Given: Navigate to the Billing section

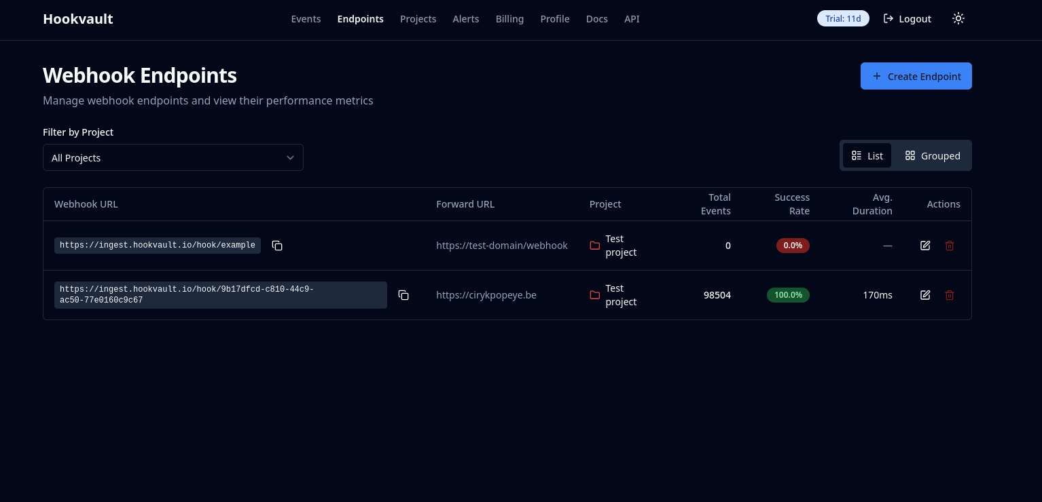Looking at the screenshot, I should coord(509,19).
